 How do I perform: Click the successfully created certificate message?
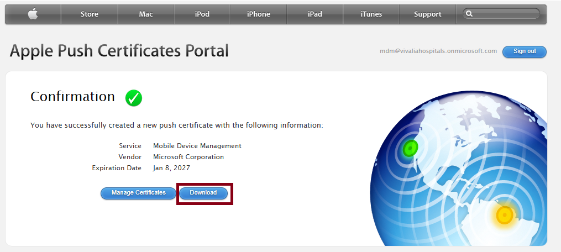click(x=177, y=125)
